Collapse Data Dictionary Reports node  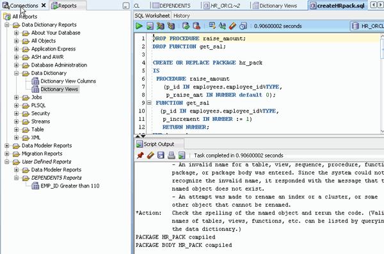coord(7,25)
